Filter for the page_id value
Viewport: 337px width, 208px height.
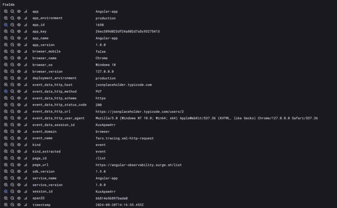(6, 158)
